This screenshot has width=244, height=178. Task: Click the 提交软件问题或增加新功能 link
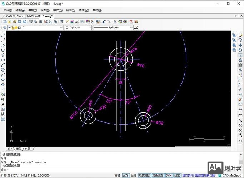(199, 176)
